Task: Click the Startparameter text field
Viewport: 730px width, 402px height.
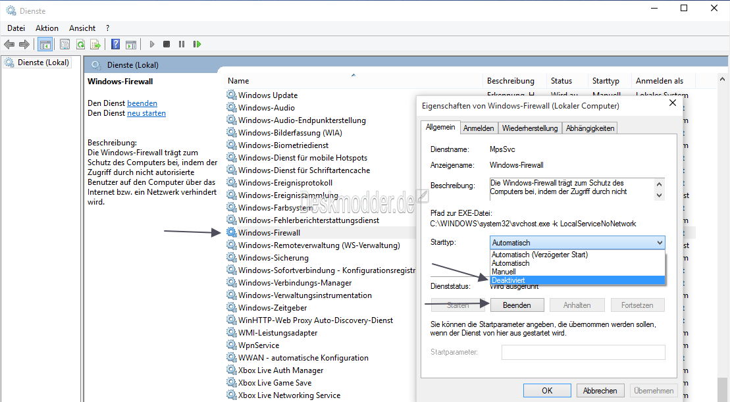Action: (x=583, y=352)
